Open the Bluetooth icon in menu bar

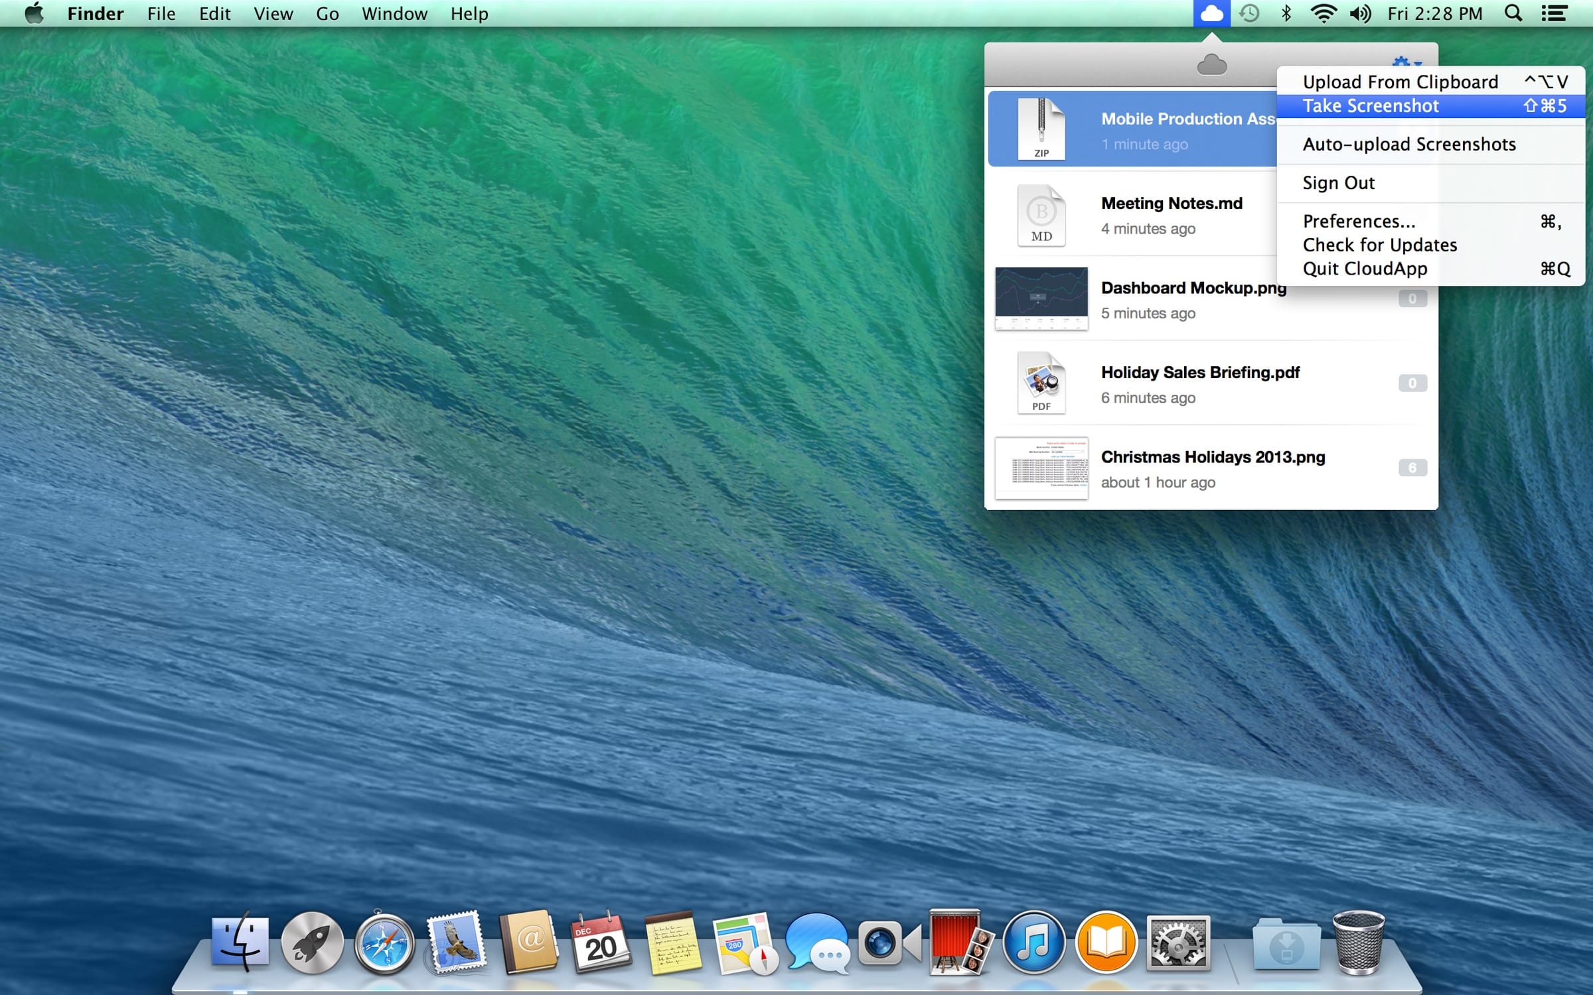(1286, 13)
